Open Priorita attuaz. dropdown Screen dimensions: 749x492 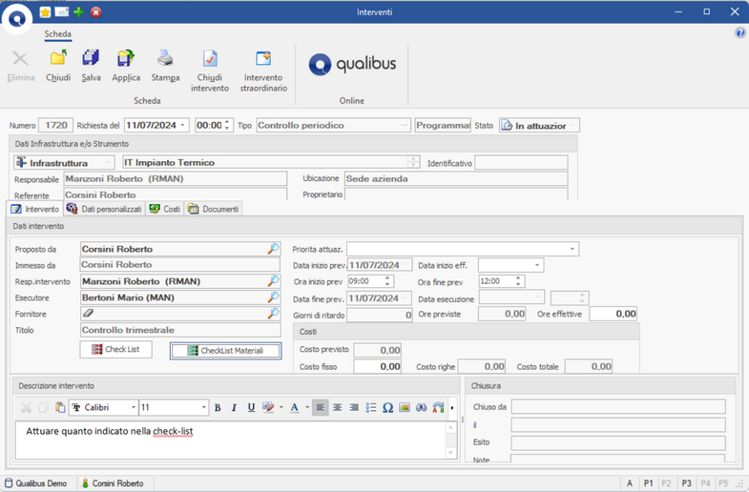572,249
